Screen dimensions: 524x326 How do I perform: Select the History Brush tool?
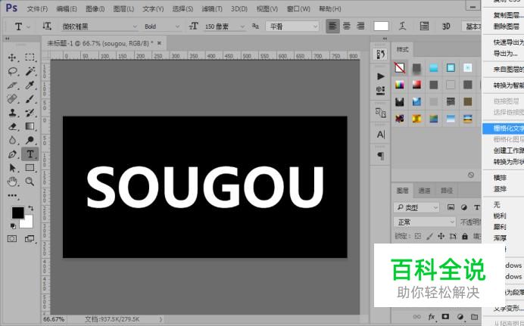pyautogui.click(x=30, y=113)
